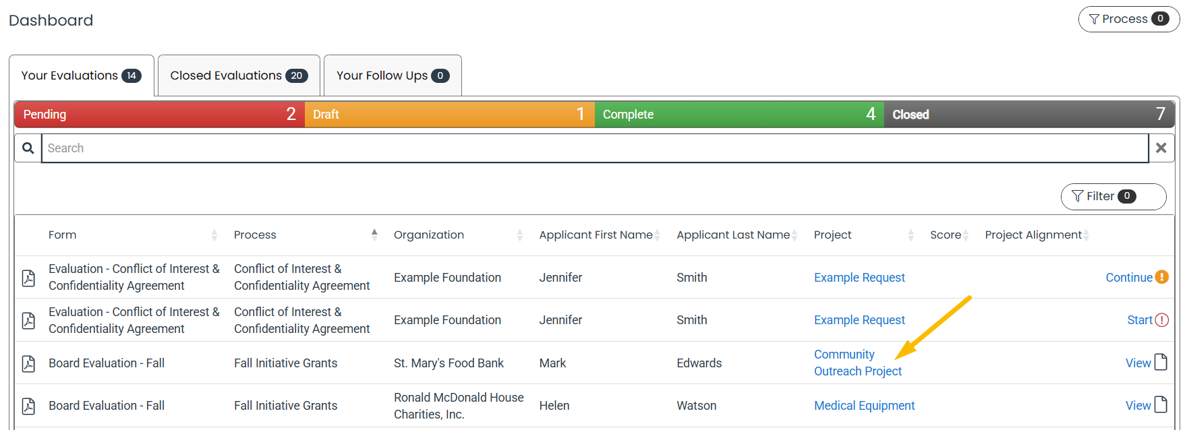1187x430 pixels.
Task: Open Medical Equipment project link
Action: (x=864, y=406)
